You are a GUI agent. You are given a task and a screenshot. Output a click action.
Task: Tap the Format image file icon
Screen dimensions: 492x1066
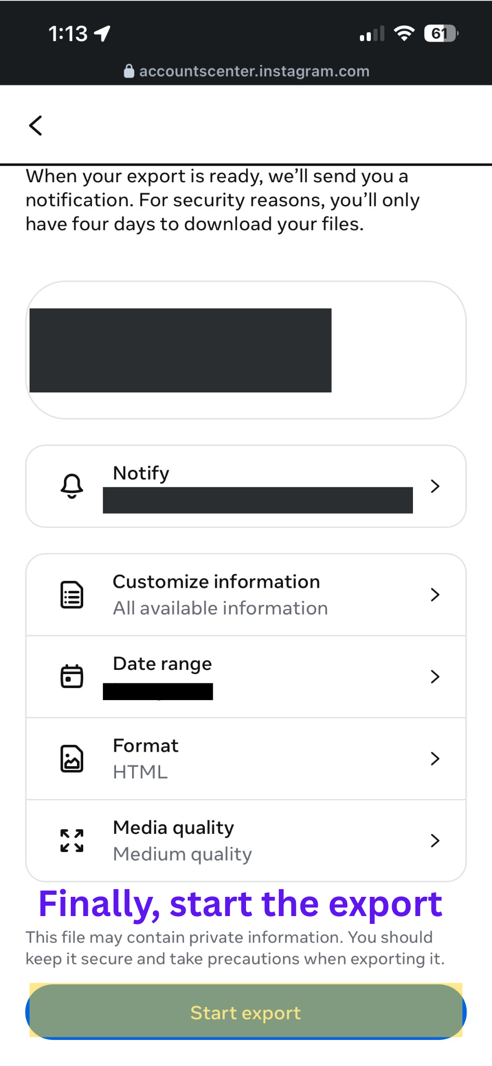(x=72, y=758)
